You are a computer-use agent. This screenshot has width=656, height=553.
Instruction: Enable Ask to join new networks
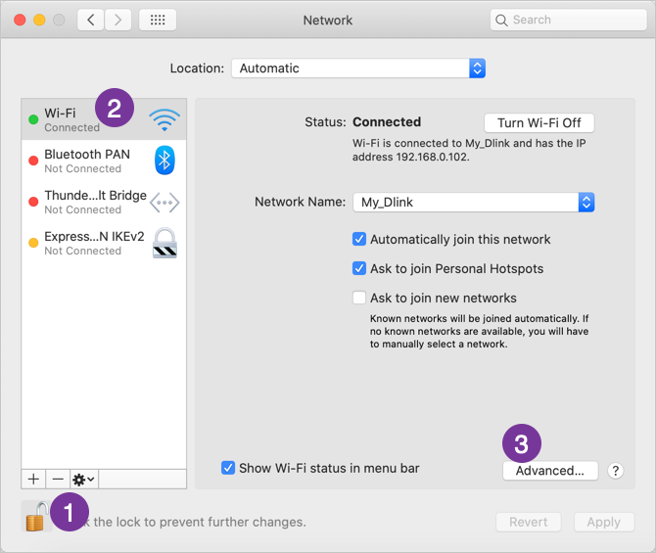click(x=359, y=299)
